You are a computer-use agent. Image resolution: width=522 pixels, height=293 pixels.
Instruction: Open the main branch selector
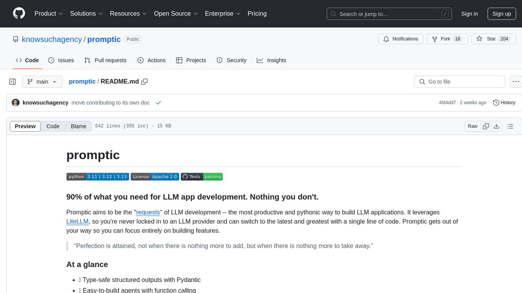pos(42,82)
